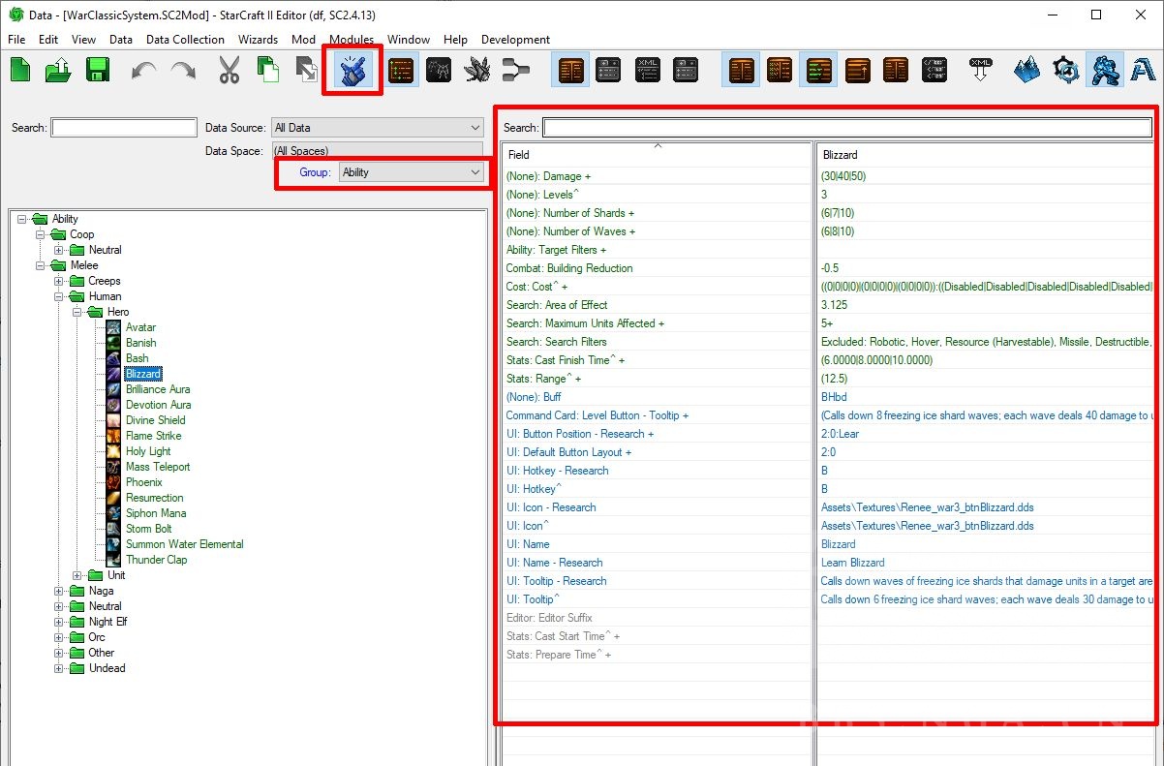Screen dimensions: 1164x766
Task: Click the Save floppy disk icon
Action: pyautogui.click(x=97, y=71)
